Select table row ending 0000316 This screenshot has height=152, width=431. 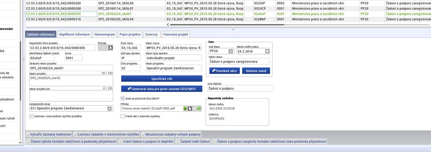point(228,19)
